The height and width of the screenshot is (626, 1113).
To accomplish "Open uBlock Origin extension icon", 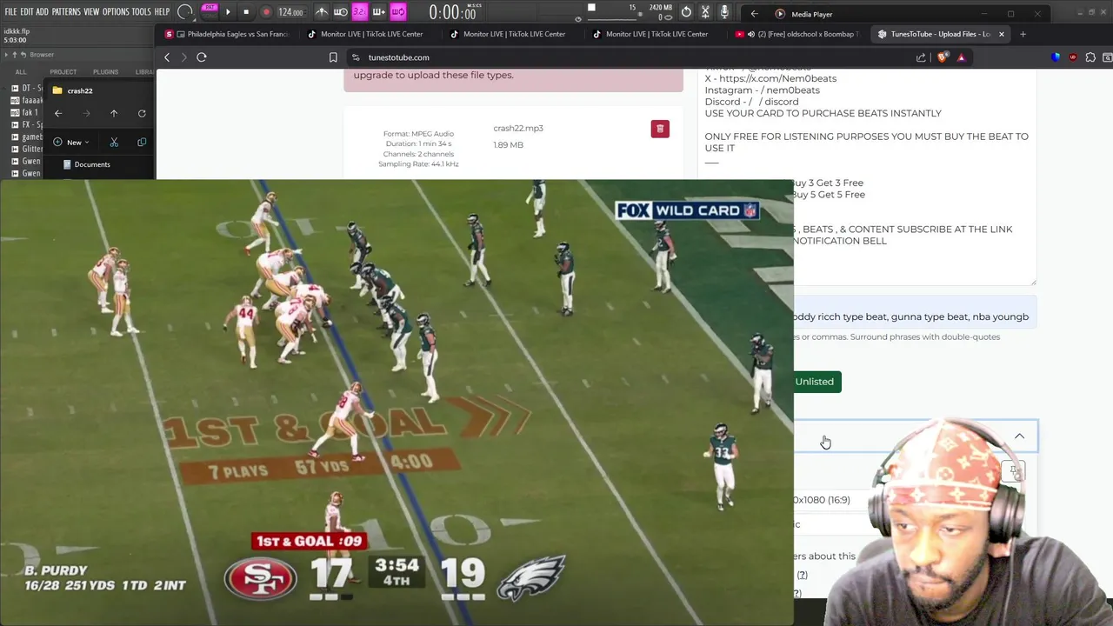I will [1072, 57].
